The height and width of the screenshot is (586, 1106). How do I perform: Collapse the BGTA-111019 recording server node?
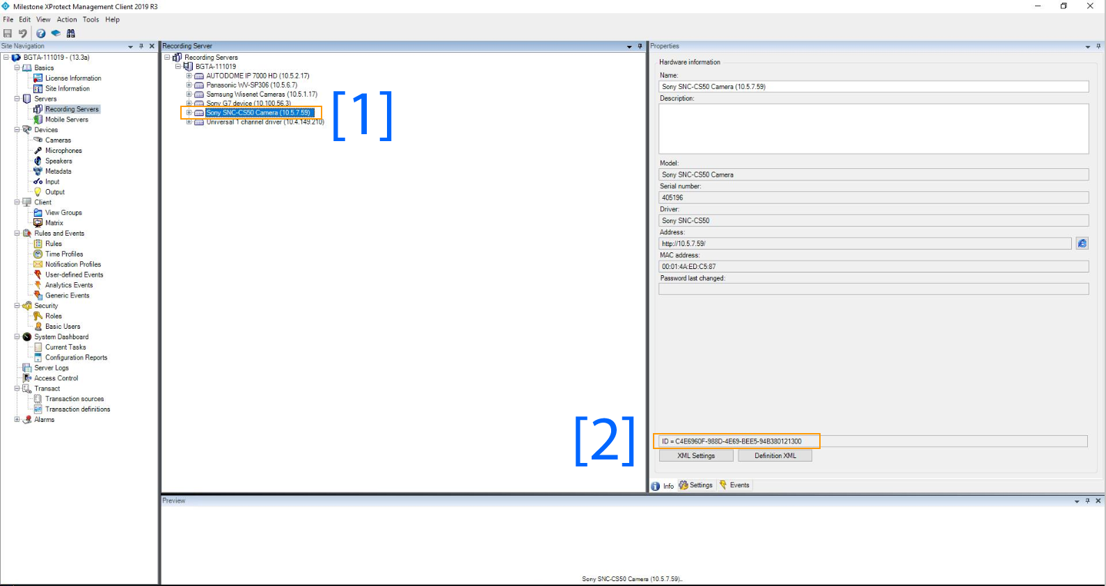(178, 67)
